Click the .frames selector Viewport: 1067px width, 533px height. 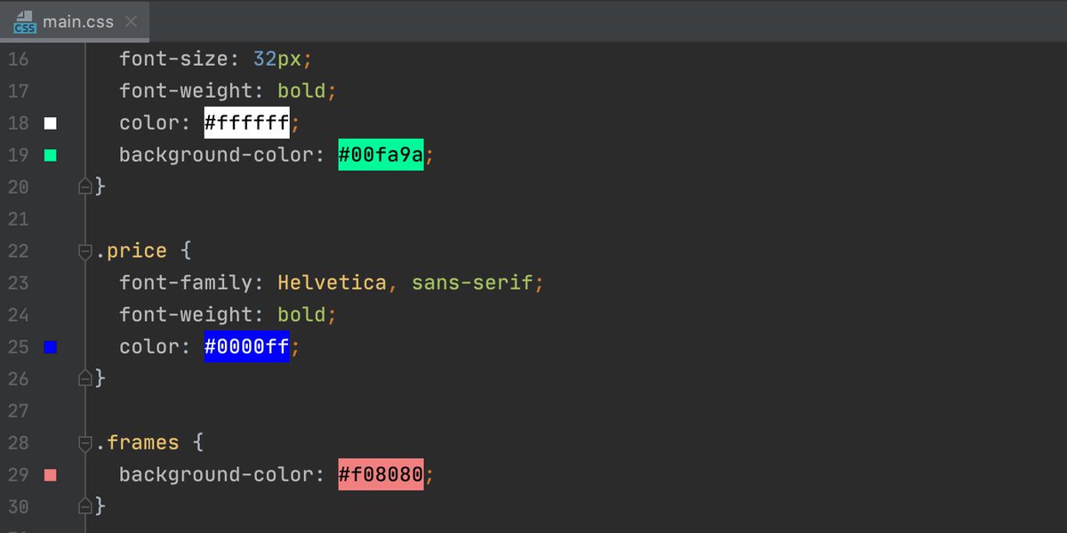[x=138, y=442]
